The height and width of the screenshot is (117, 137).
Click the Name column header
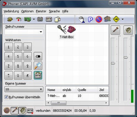coord(53,90)
